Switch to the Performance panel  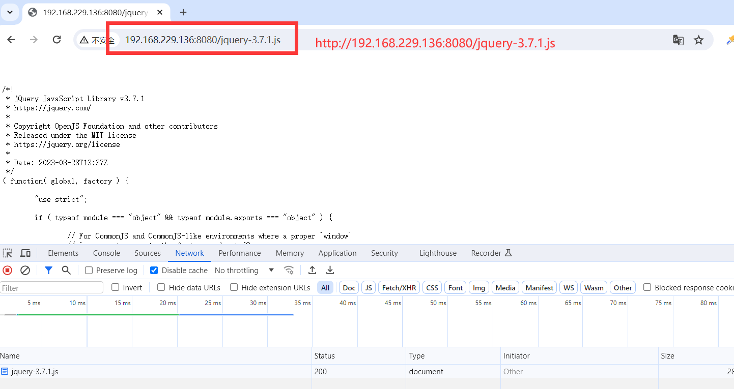click(x=240, y=253)
